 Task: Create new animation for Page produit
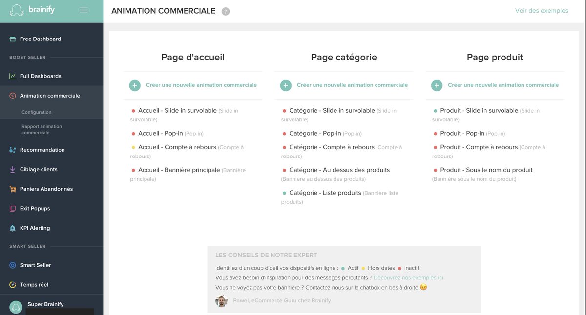tap(503, 85)
